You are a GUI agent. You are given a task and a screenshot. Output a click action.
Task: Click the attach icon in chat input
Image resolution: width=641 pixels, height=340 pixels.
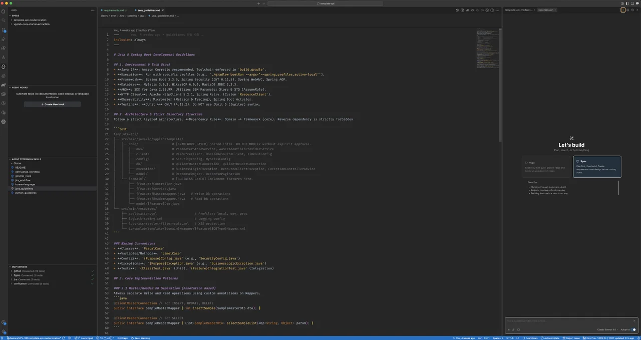[x=513, y=329]
